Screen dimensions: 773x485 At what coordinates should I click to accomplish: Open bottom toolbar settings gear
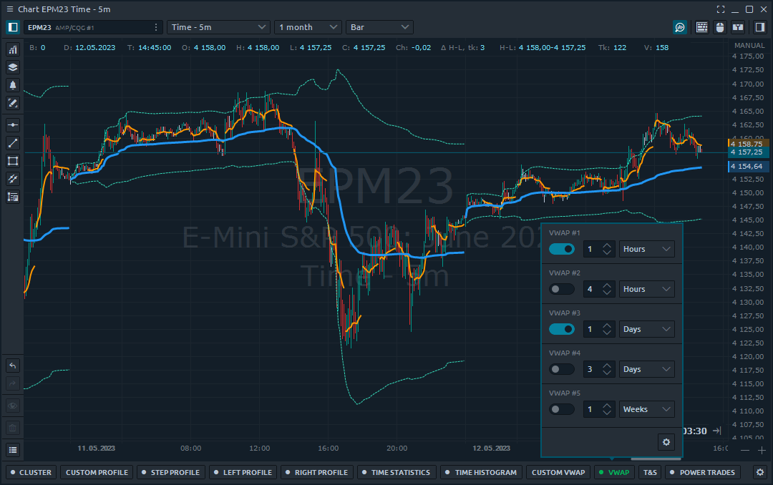pyautogui.click(x=760, y=472)
